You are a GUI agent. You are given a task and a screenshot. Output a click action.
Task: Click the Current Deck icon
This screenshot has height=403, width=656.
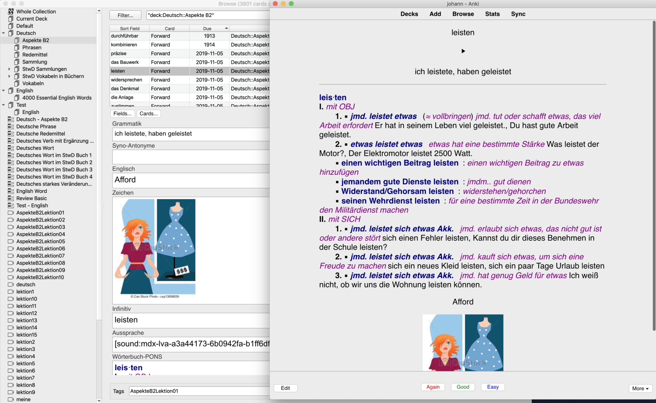coord(11,19)
